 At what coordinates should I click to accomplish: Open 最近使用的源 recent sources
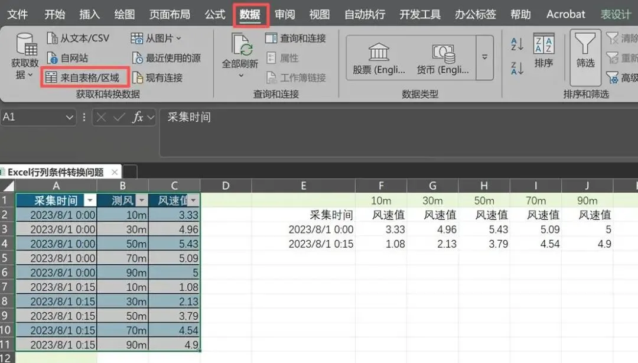pos(167,58)
